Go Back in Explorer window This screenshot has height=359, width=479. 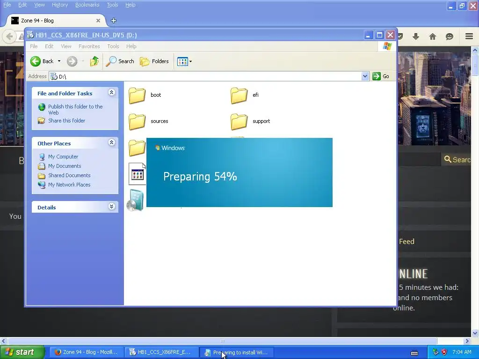click(x=42, y=61)
